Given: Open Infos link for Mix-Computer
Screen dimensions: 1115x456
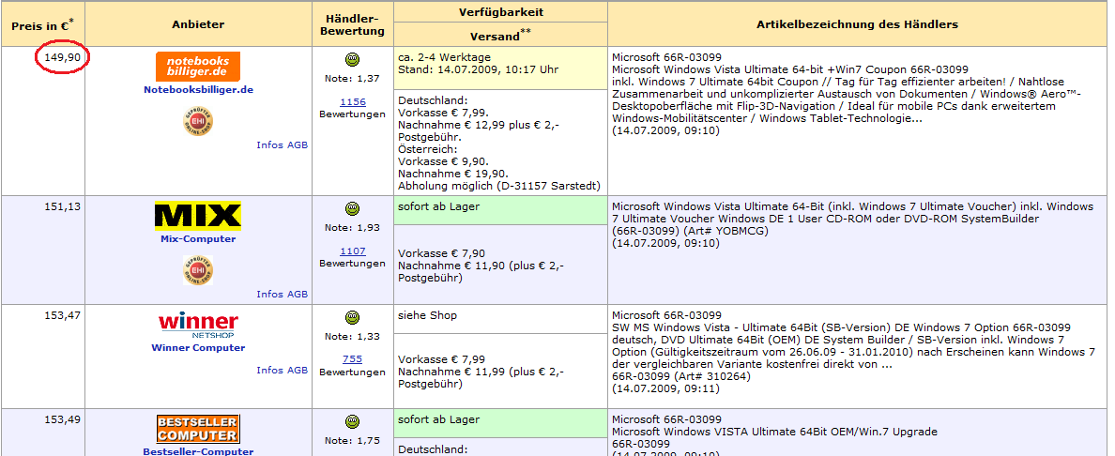Looking at the screenshot, I should point(270,294).
